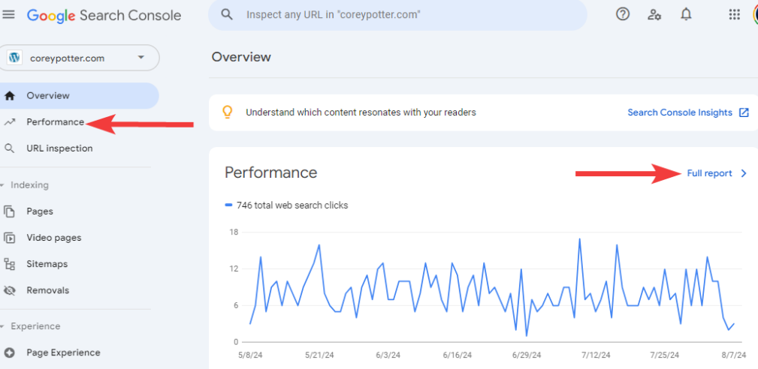The width and height of the screenshot is (758, 369).
Task: Open the Video pages report
Action: click(53, 238)
